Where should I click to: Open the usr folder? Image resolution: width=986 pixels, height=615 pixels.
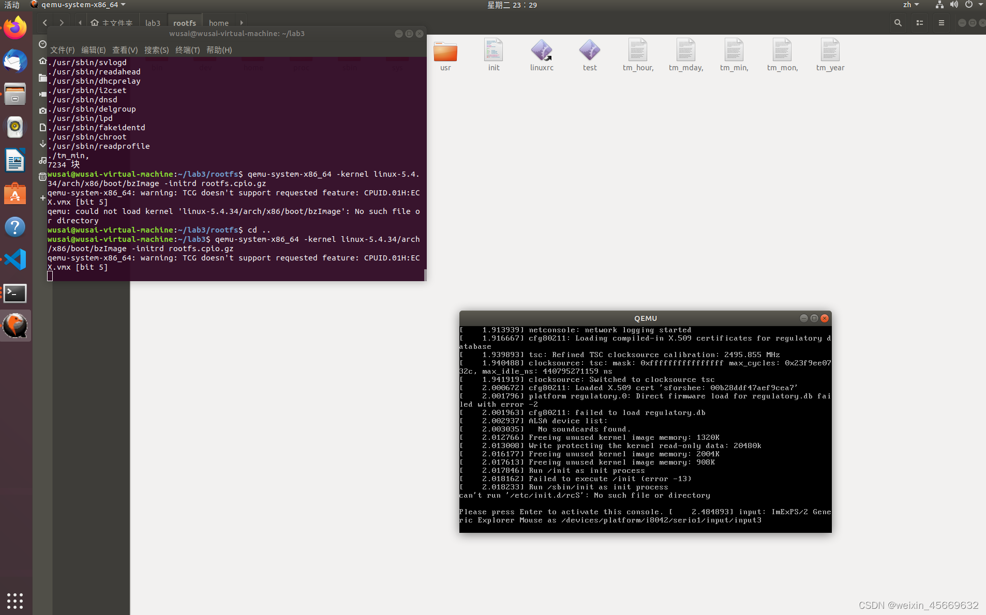click(x=445, y=52)
